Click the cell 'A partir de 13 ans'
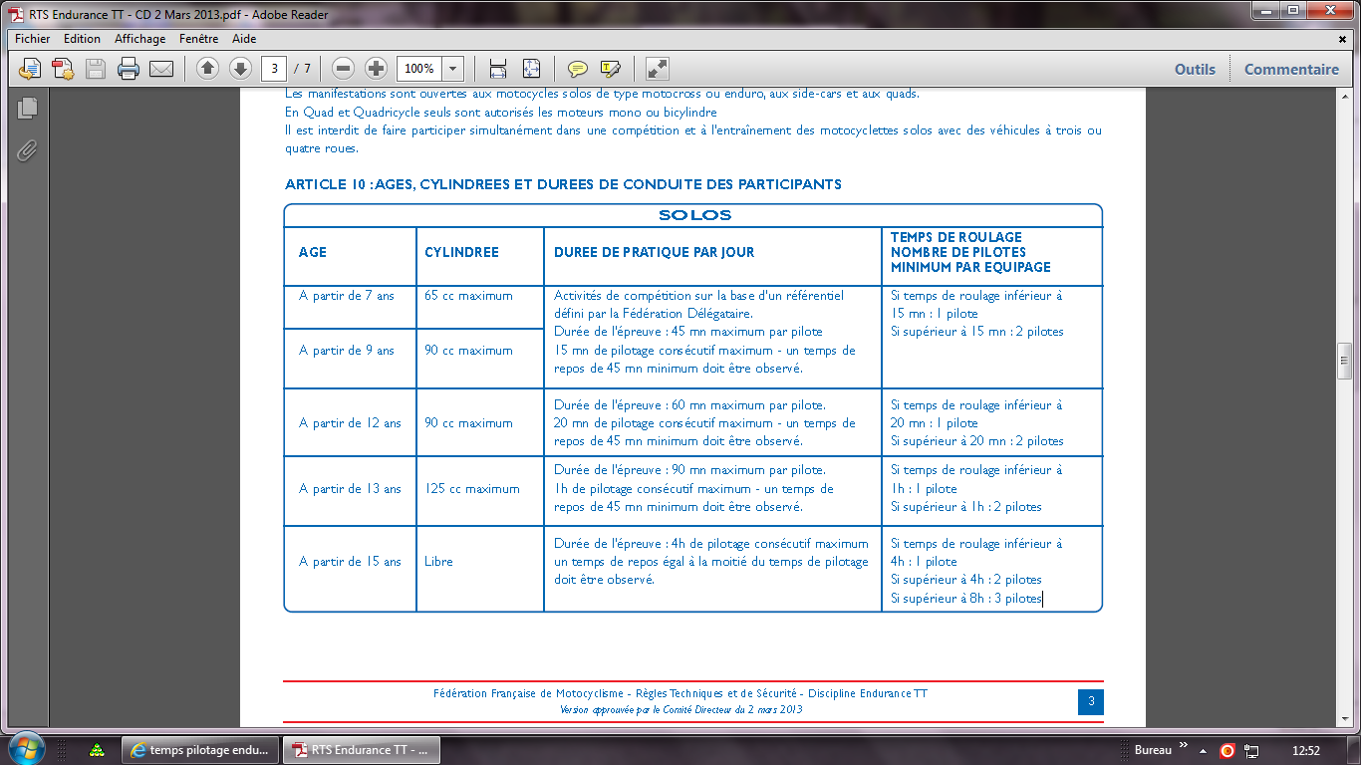1361x765 pixels. 350,489
